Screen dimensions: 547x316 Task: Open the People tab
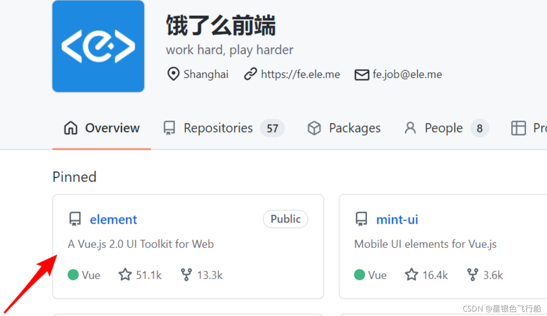click(446, 128)
